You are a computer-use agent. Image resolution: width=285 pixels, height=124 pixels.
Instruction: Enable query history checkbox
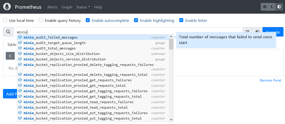coord(41,20)
